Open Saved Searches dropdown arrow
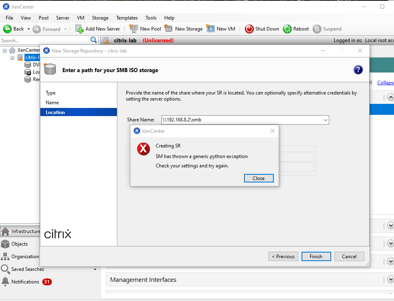Image resolution: width=394 pixels, height=301 pixels. tap(95, 269)
